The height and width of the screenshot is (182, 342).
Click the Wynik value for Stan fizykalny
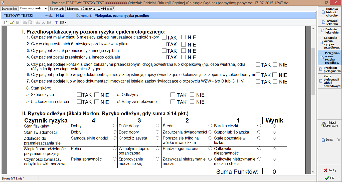(274, 126)
